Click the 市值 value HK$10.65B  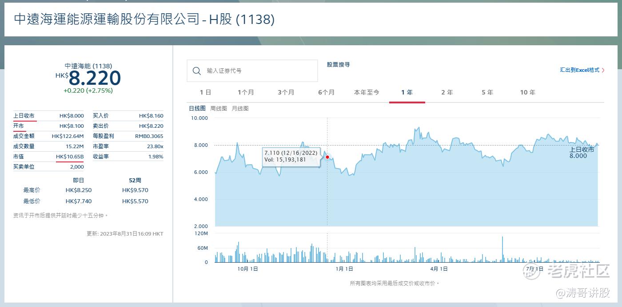[70, 157]
